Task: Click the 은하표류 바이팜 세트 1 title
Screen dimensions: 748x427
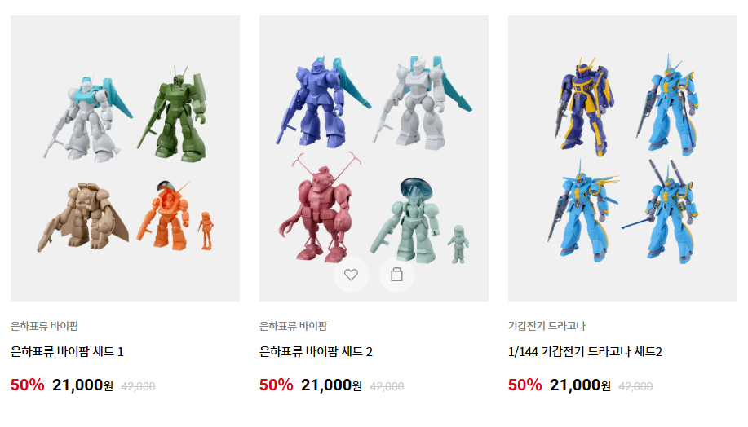Action: click(x=67, y=352)
